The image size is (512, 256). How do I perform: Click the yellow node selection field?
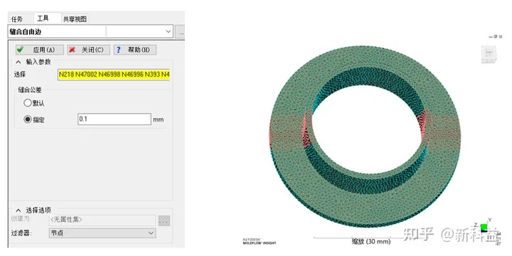[x=114, y=75]
